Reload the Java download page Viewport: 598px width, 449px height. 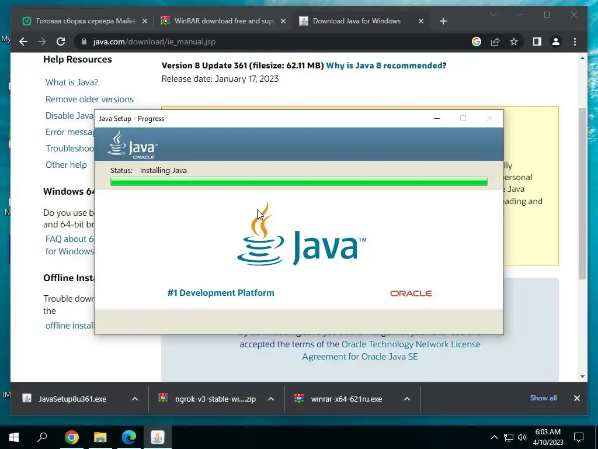[61, 42]
